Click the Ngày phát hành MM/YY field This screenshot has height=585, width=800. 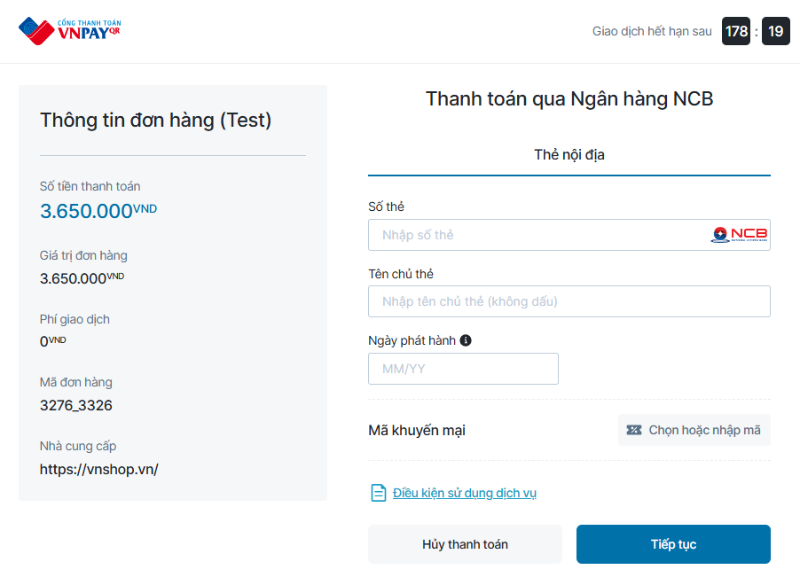(x=463, y=369)
